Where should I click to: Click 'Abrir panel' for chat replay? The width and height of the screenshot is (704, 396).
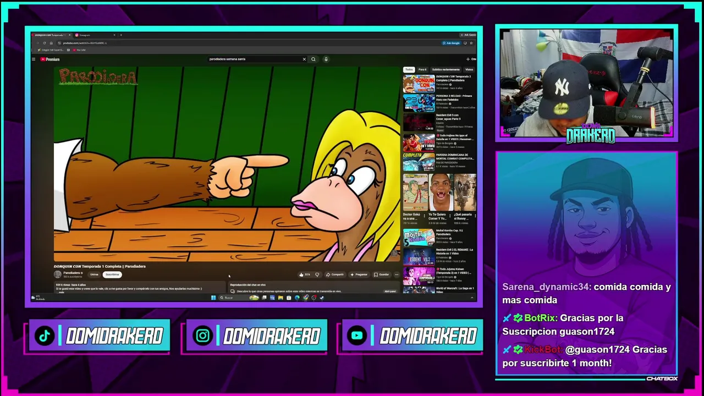click(x=390, y=291)
